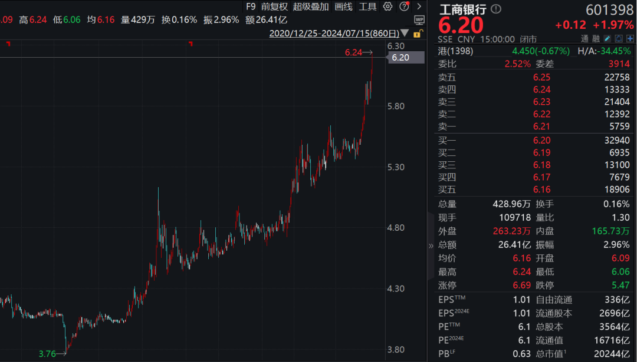Open the date range dropdown triangle
This screenshot has height=362, width=637.
405,33
